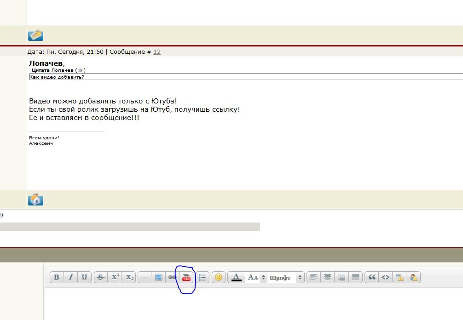Toggle underline text formatting
463x320 pixels.
85,277
